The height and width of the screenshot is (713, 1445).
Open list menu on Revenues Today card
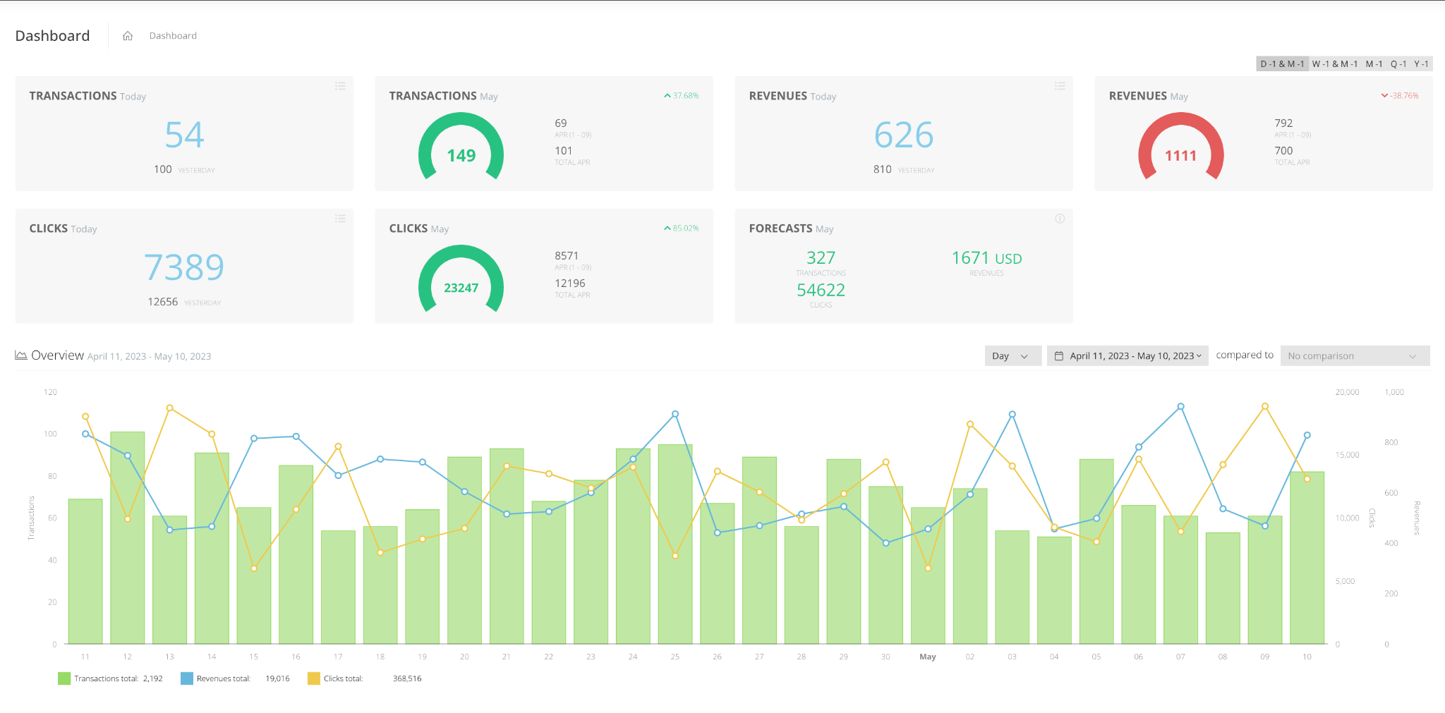pos(1060,86)
